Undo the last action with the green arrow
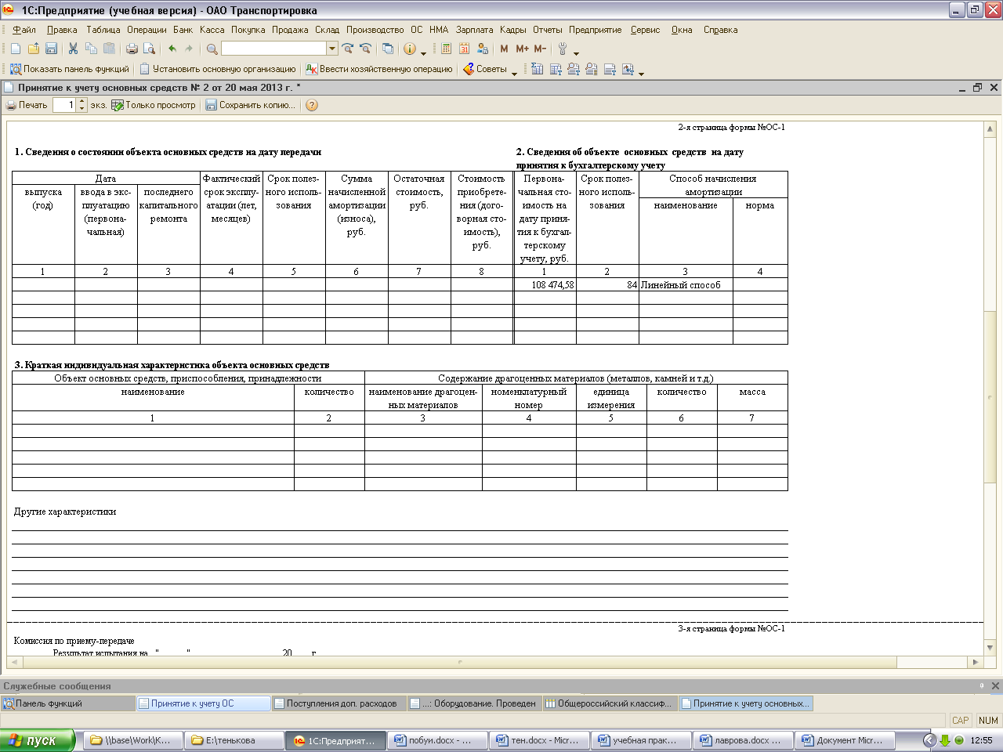The height and width of the screenshot is (752, 1003). coord(172,49)
